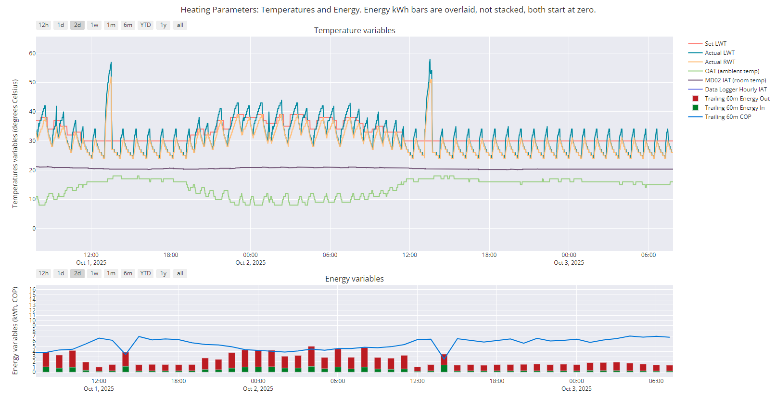The width and height of the screenshot is (776, 398).
Task: Select 12h range on temperature chart
Action: 43,25
